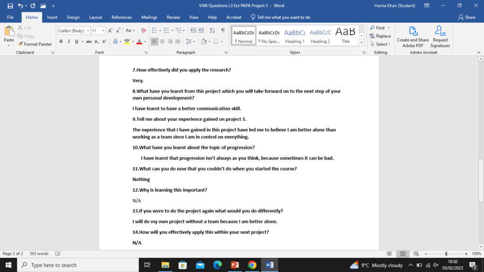Click the Request Signatures icon

coord(440,36)
